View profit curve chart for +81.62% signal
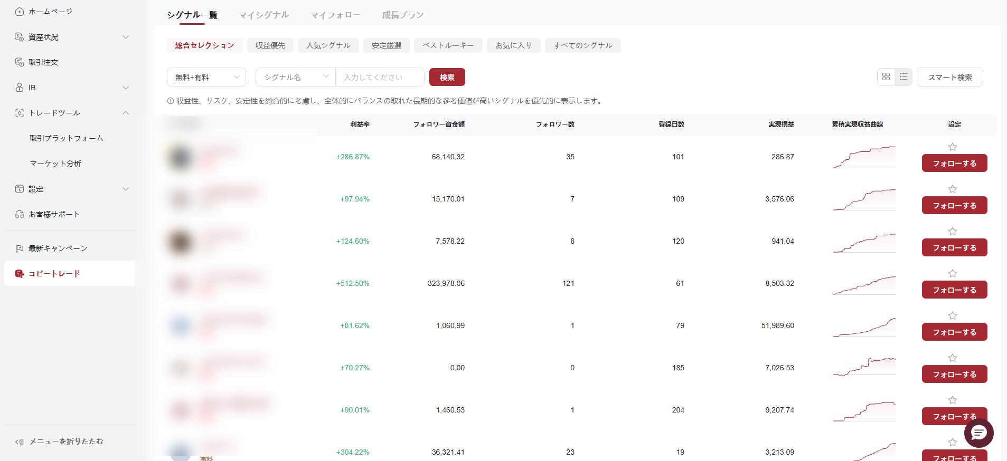Screen dimensions: 1007x461 point(864,327)
